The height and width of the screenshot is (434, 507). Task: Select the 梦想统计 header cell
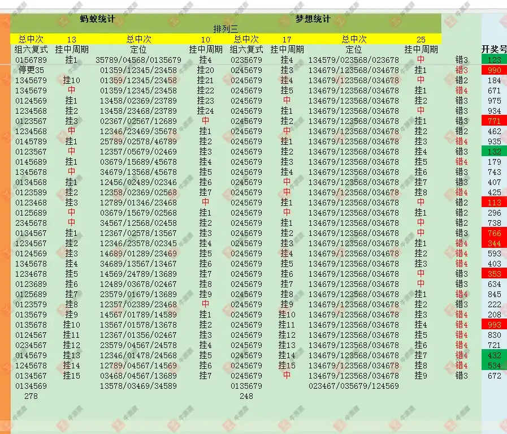click(313, 19)
